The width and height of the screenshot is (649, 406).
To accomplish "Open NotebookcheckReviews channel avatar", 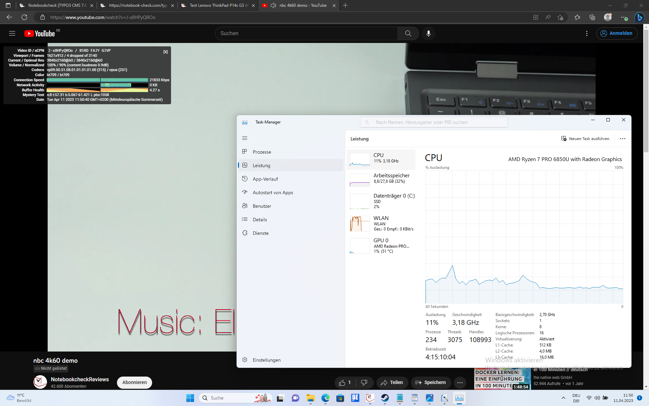I will (40, 382).
